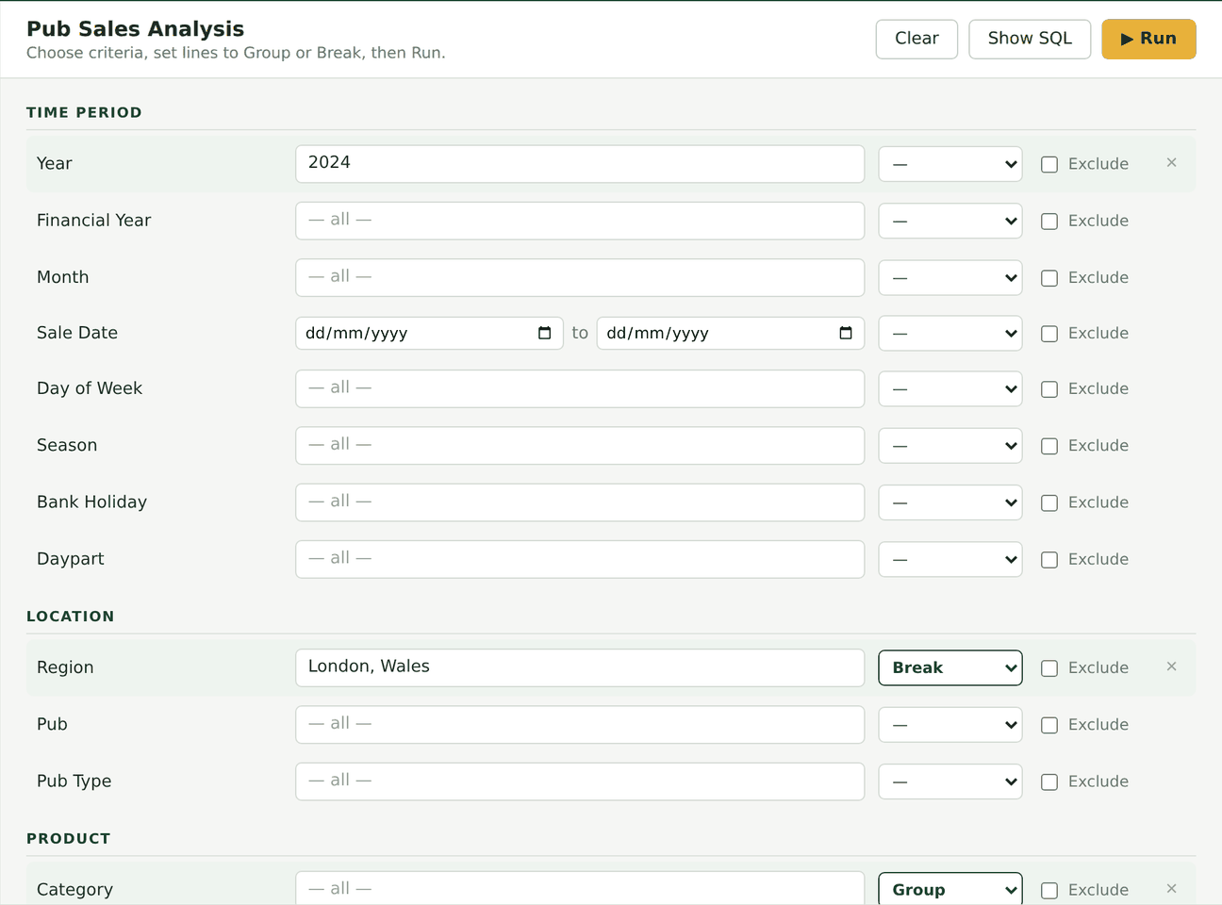The height and width of the screenshot is (905, 1222).
Task: Click into the Pub value field
Action: (x=580, y=724)
